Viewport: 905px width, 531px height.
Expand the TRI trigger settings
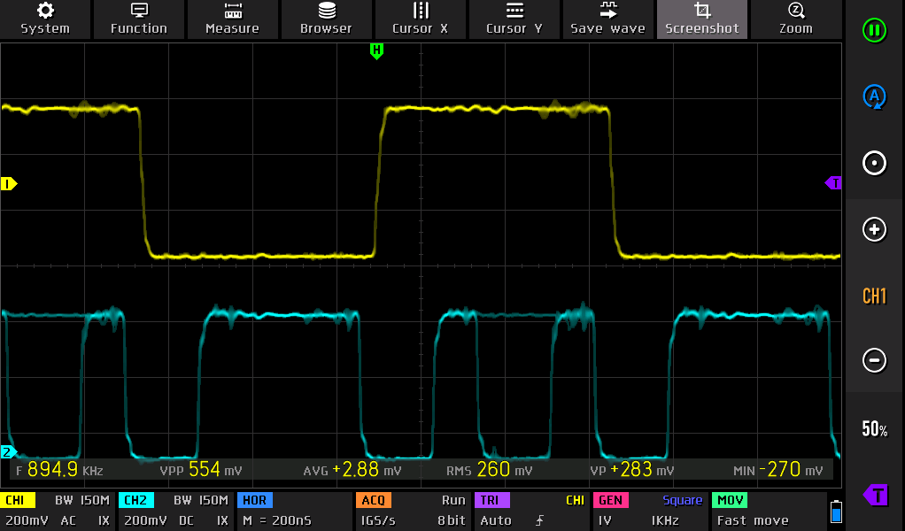(530, 512)
